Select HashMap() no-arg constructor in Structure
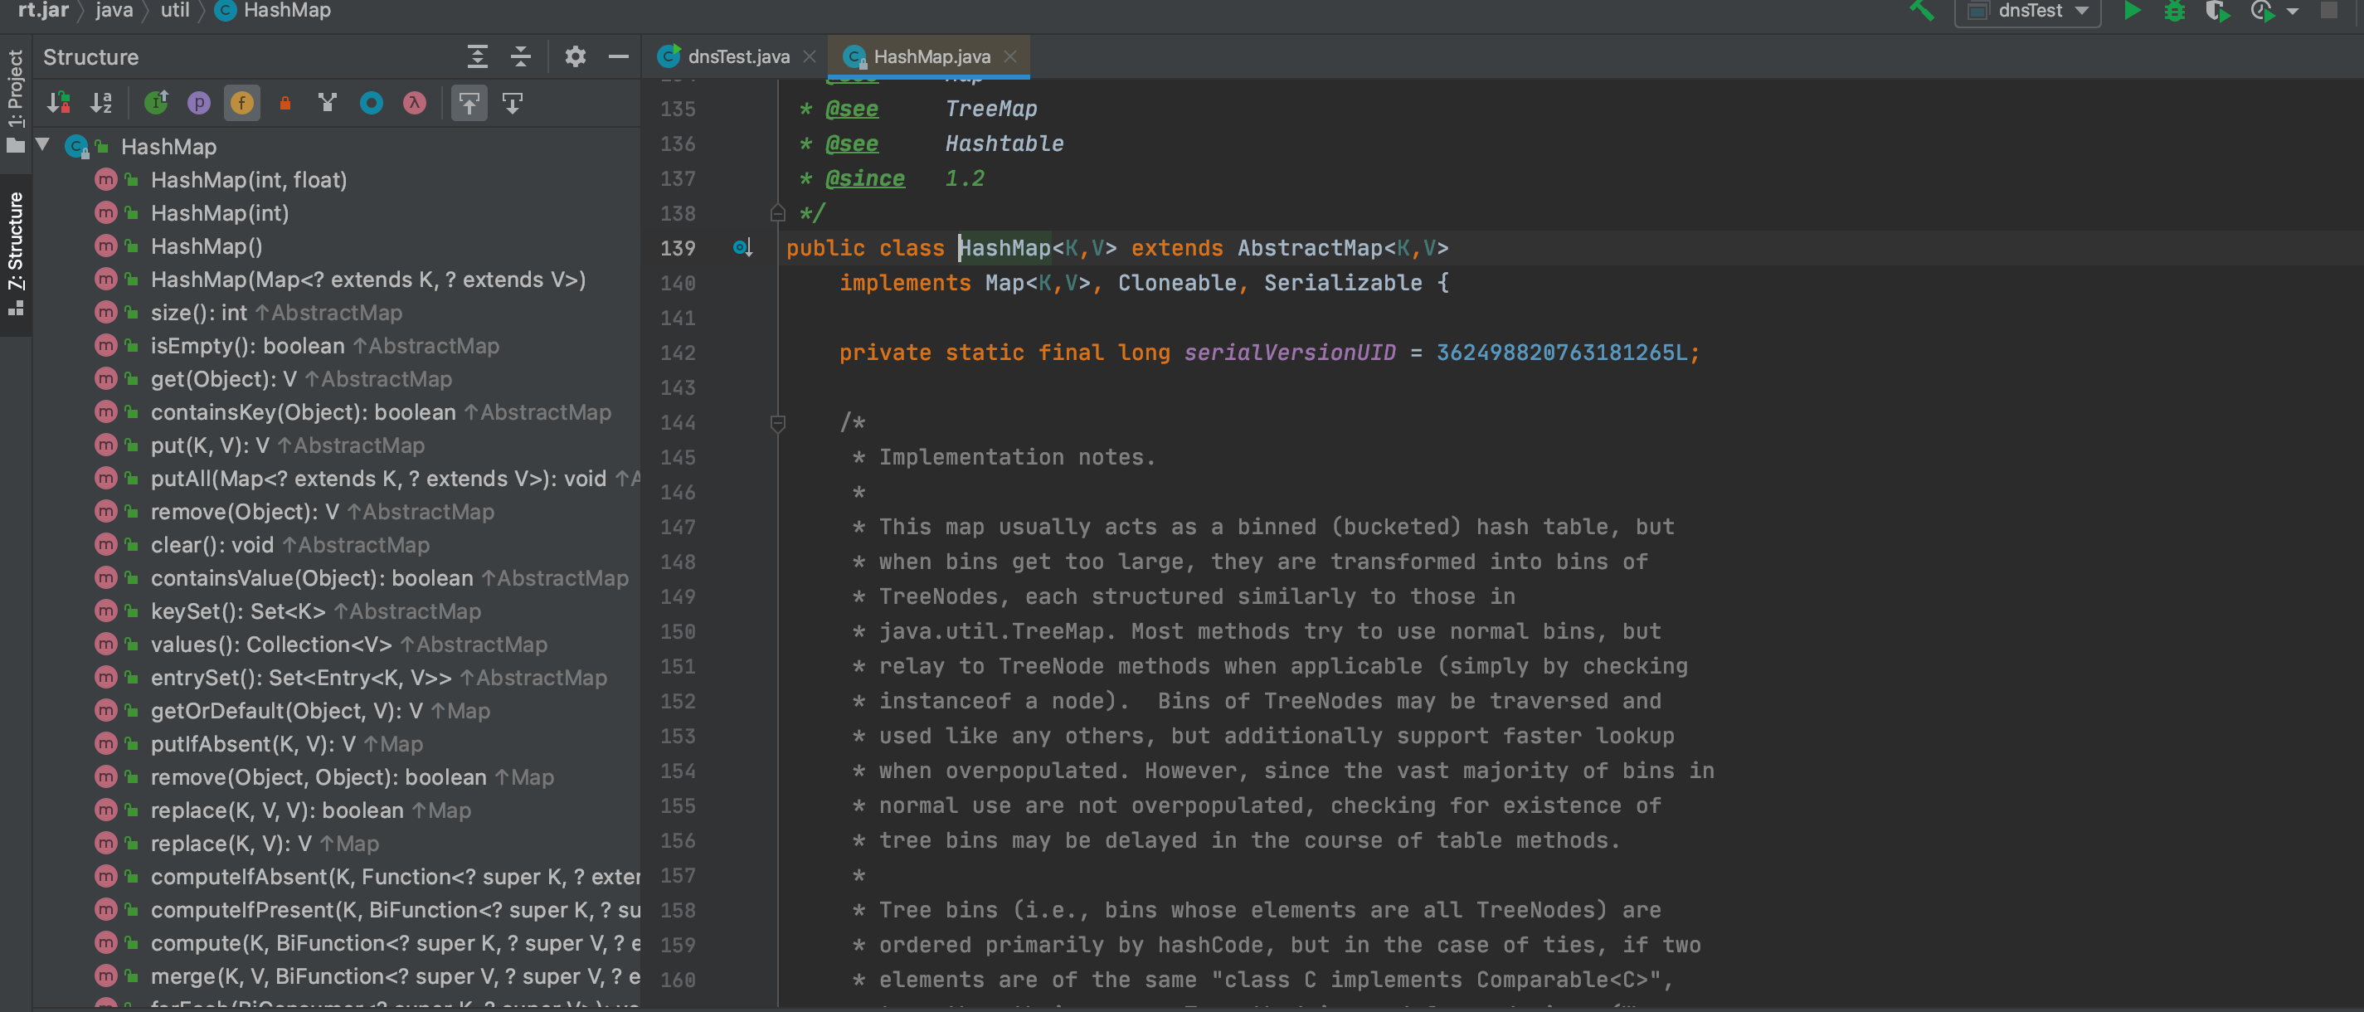Image resolution: width=2364 pixels, height=1012 pixels. (207, 246)
